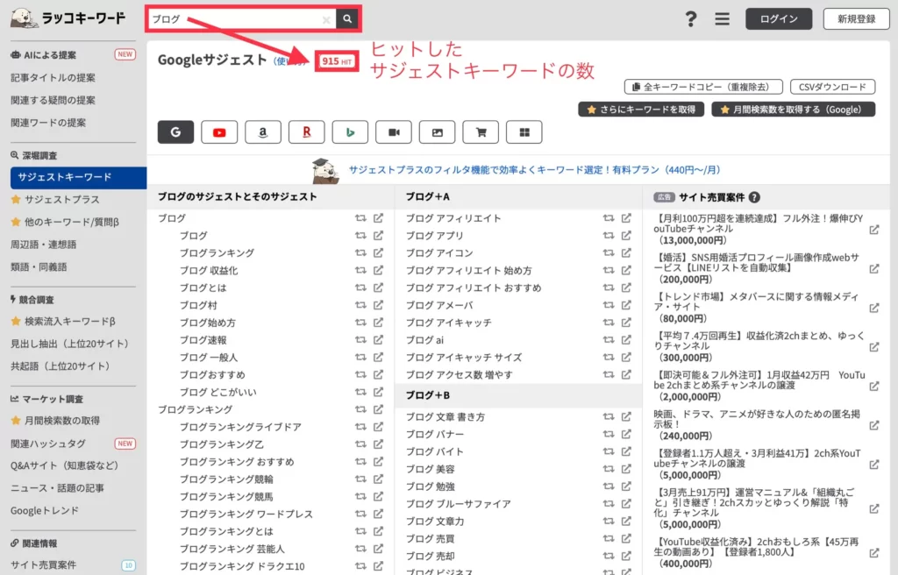898x575 pixels.
Task: Open 周辺語・連想語 in sidebar
Action: 44,245
